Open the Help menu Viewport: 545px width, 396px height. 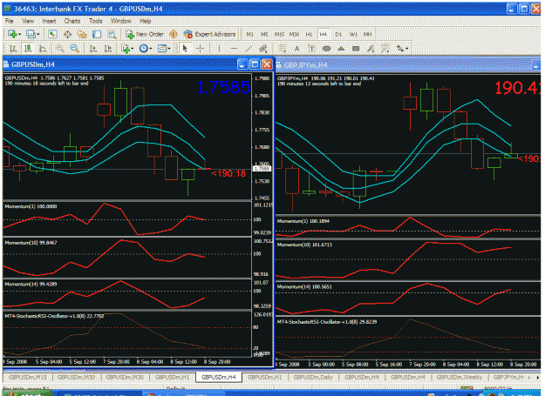point(146,21)
